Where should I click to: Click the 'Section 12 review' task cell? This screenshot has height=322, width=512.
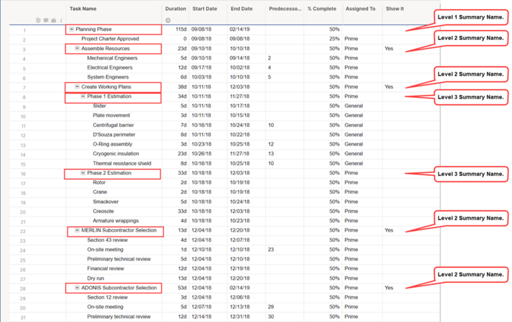pos(108,297)
